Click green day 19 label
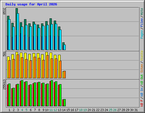The height and width of the screenshot is (113, 145). (85, 110)
